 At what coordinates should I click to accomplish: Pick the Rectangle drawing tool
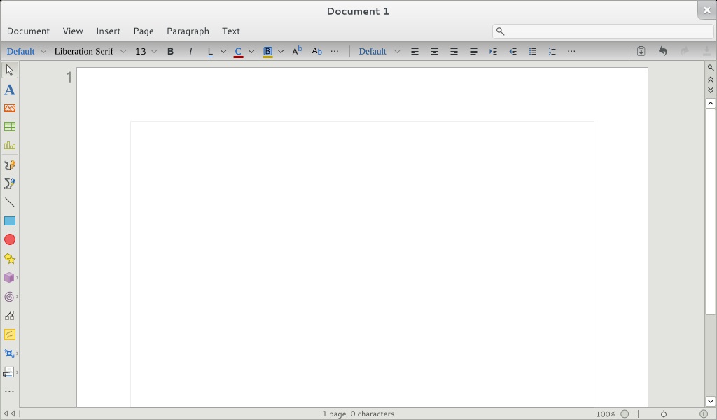pos(9,221)
